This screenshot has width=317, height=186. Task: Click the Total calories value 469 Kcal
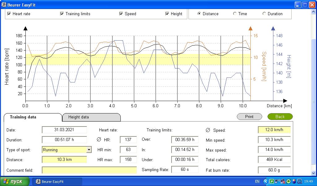coord(274,159)
